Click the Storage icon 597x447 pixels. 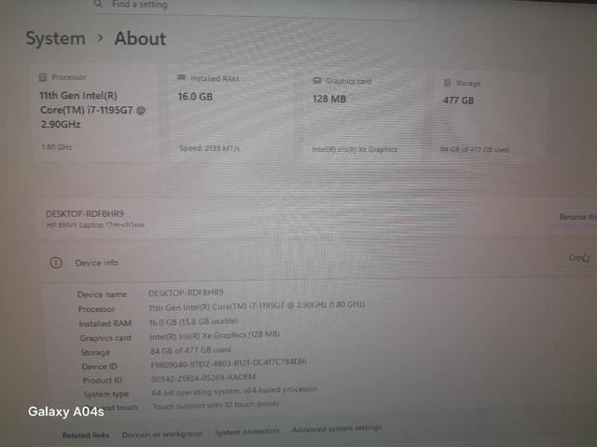(x=448, y=83)
